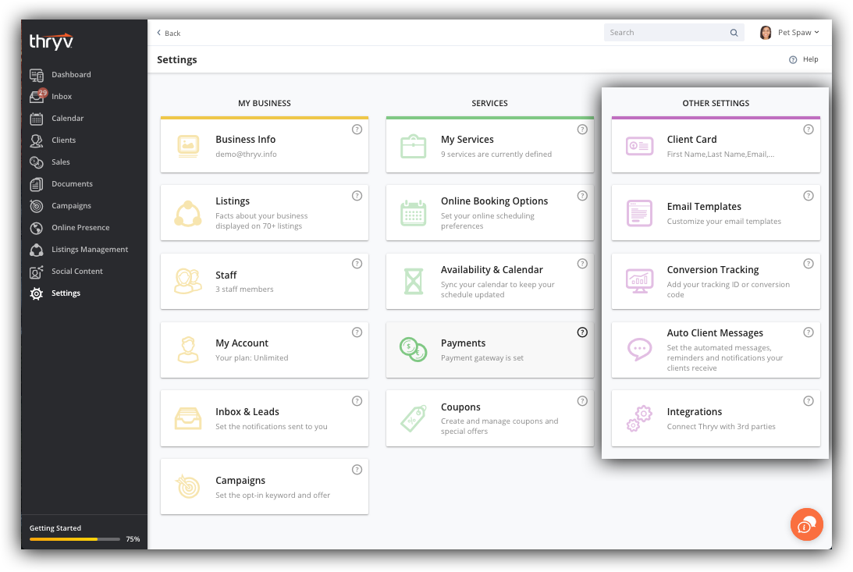
Task: Click the Listings card network icon
Action: [188, 213]
